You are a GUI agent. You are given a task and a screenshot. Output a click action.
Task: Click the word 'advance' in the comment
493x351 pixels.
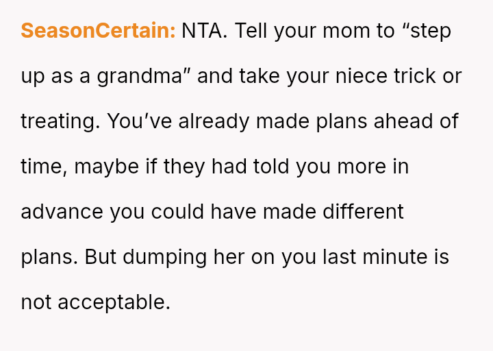(x=62, y=212)
